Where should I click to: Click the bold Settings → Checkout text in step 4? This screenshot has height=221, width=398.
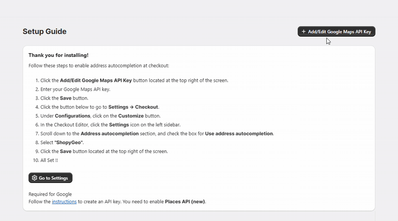click(x=133, y=107)
